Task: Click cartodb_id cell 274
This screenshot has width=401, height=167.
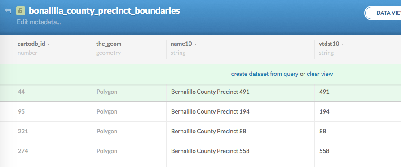Action: [53, 151]
